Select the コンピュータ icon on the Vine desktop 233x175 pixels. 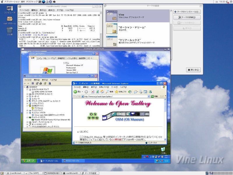click(10, 10)
